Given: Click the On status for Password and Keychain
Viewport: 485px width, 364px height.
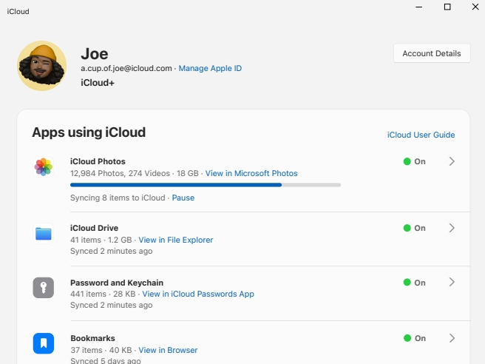Looking at the screenshot, I should (415, 283).
